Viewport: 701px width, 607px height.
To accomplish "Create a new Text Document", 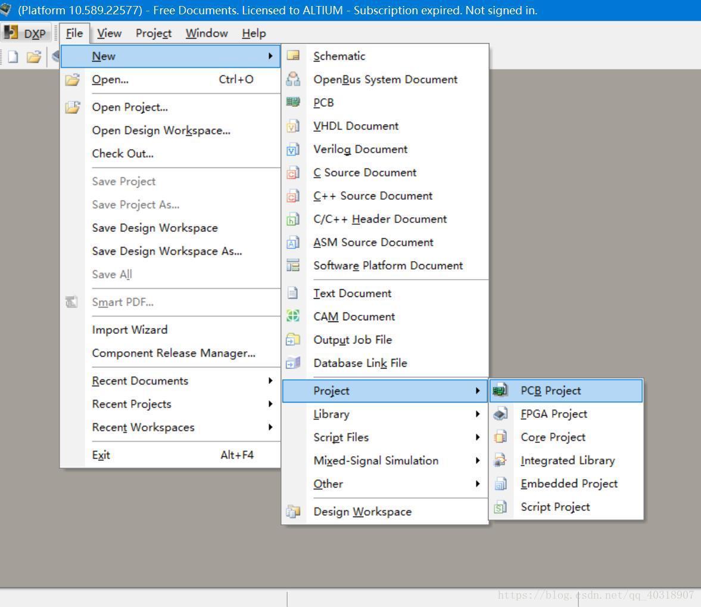I will click(385, 293).
